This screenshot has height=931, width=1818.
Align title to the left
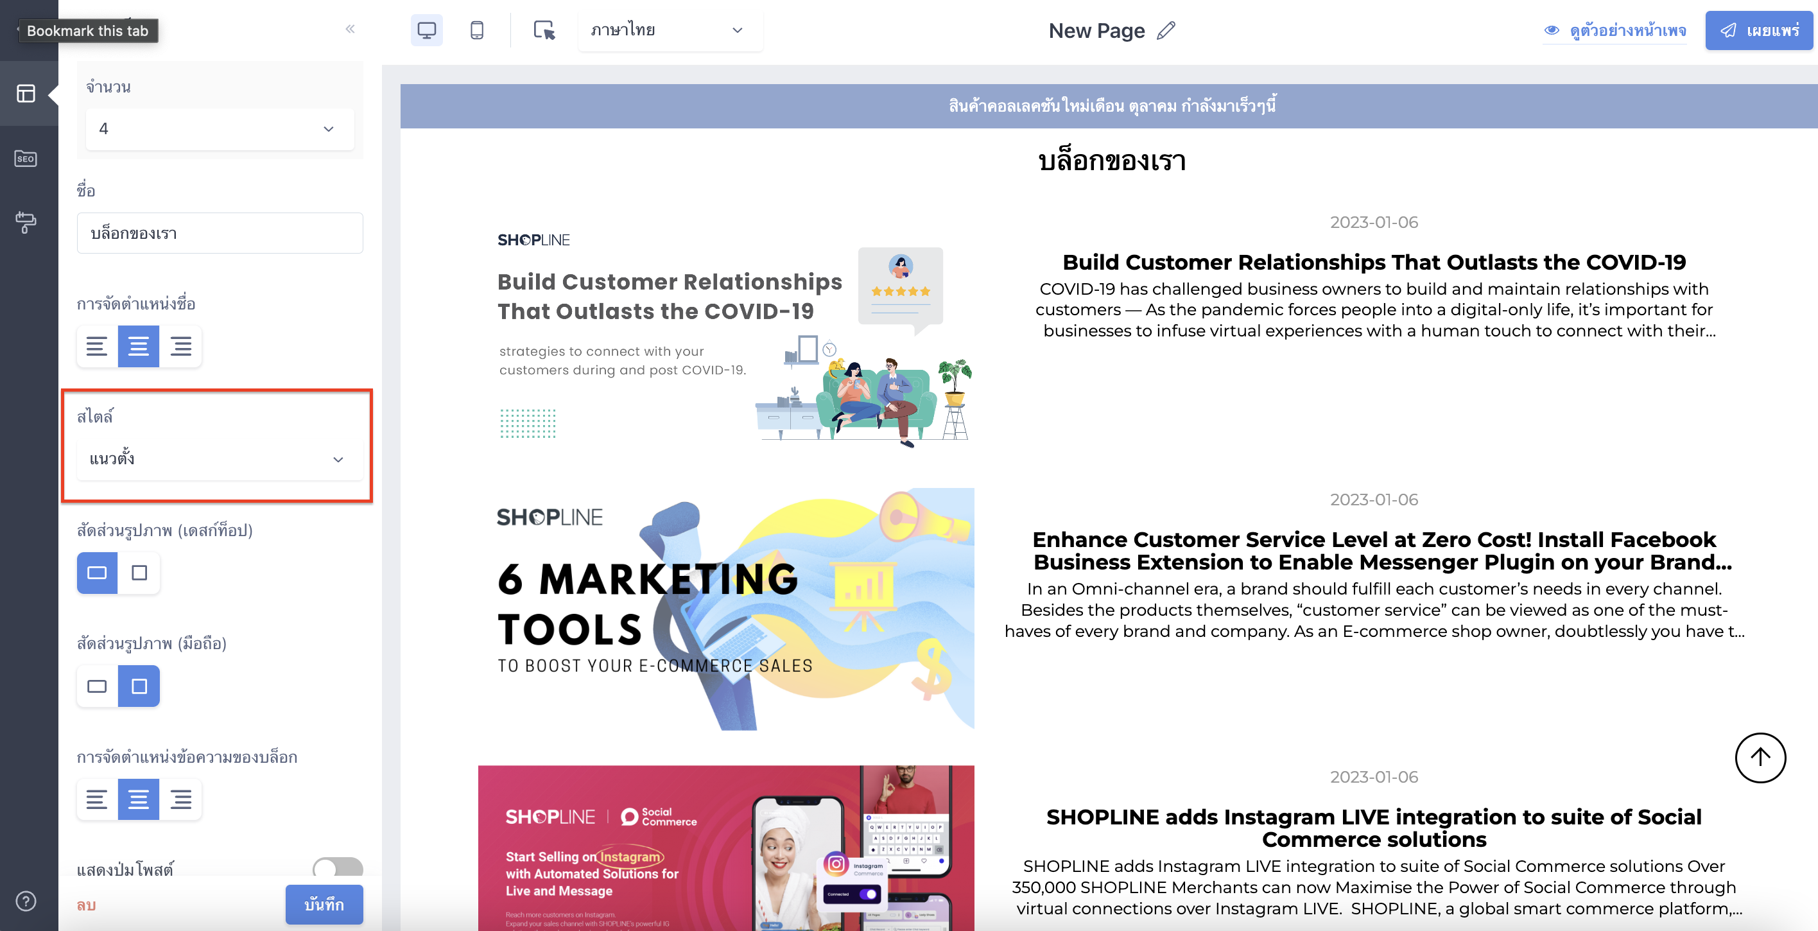tap(97, 346)
